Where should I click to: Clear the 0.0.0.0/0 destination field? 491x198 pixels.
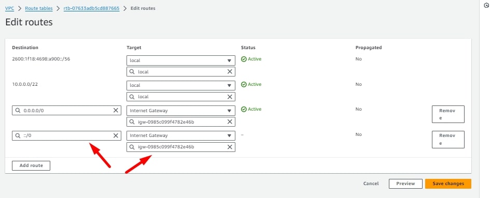point(116,110)
